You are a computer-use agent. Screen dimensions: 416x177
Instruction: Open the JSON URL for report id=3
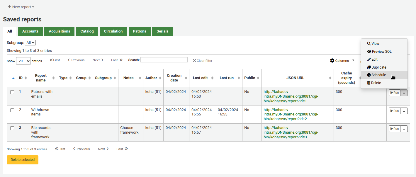[x=291, y=132]
